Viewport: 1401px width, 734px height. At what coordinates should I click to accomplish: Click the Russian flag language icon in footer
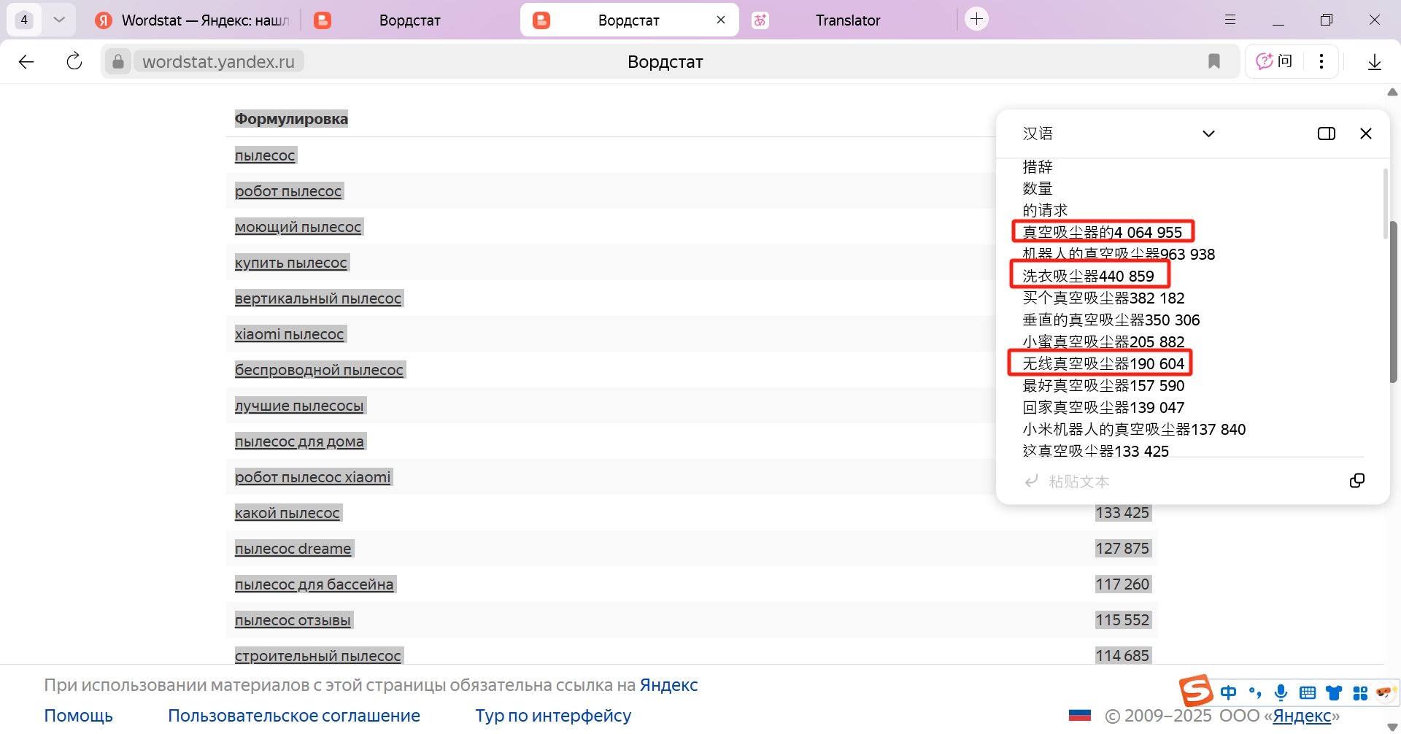(x=1080, y=716)
